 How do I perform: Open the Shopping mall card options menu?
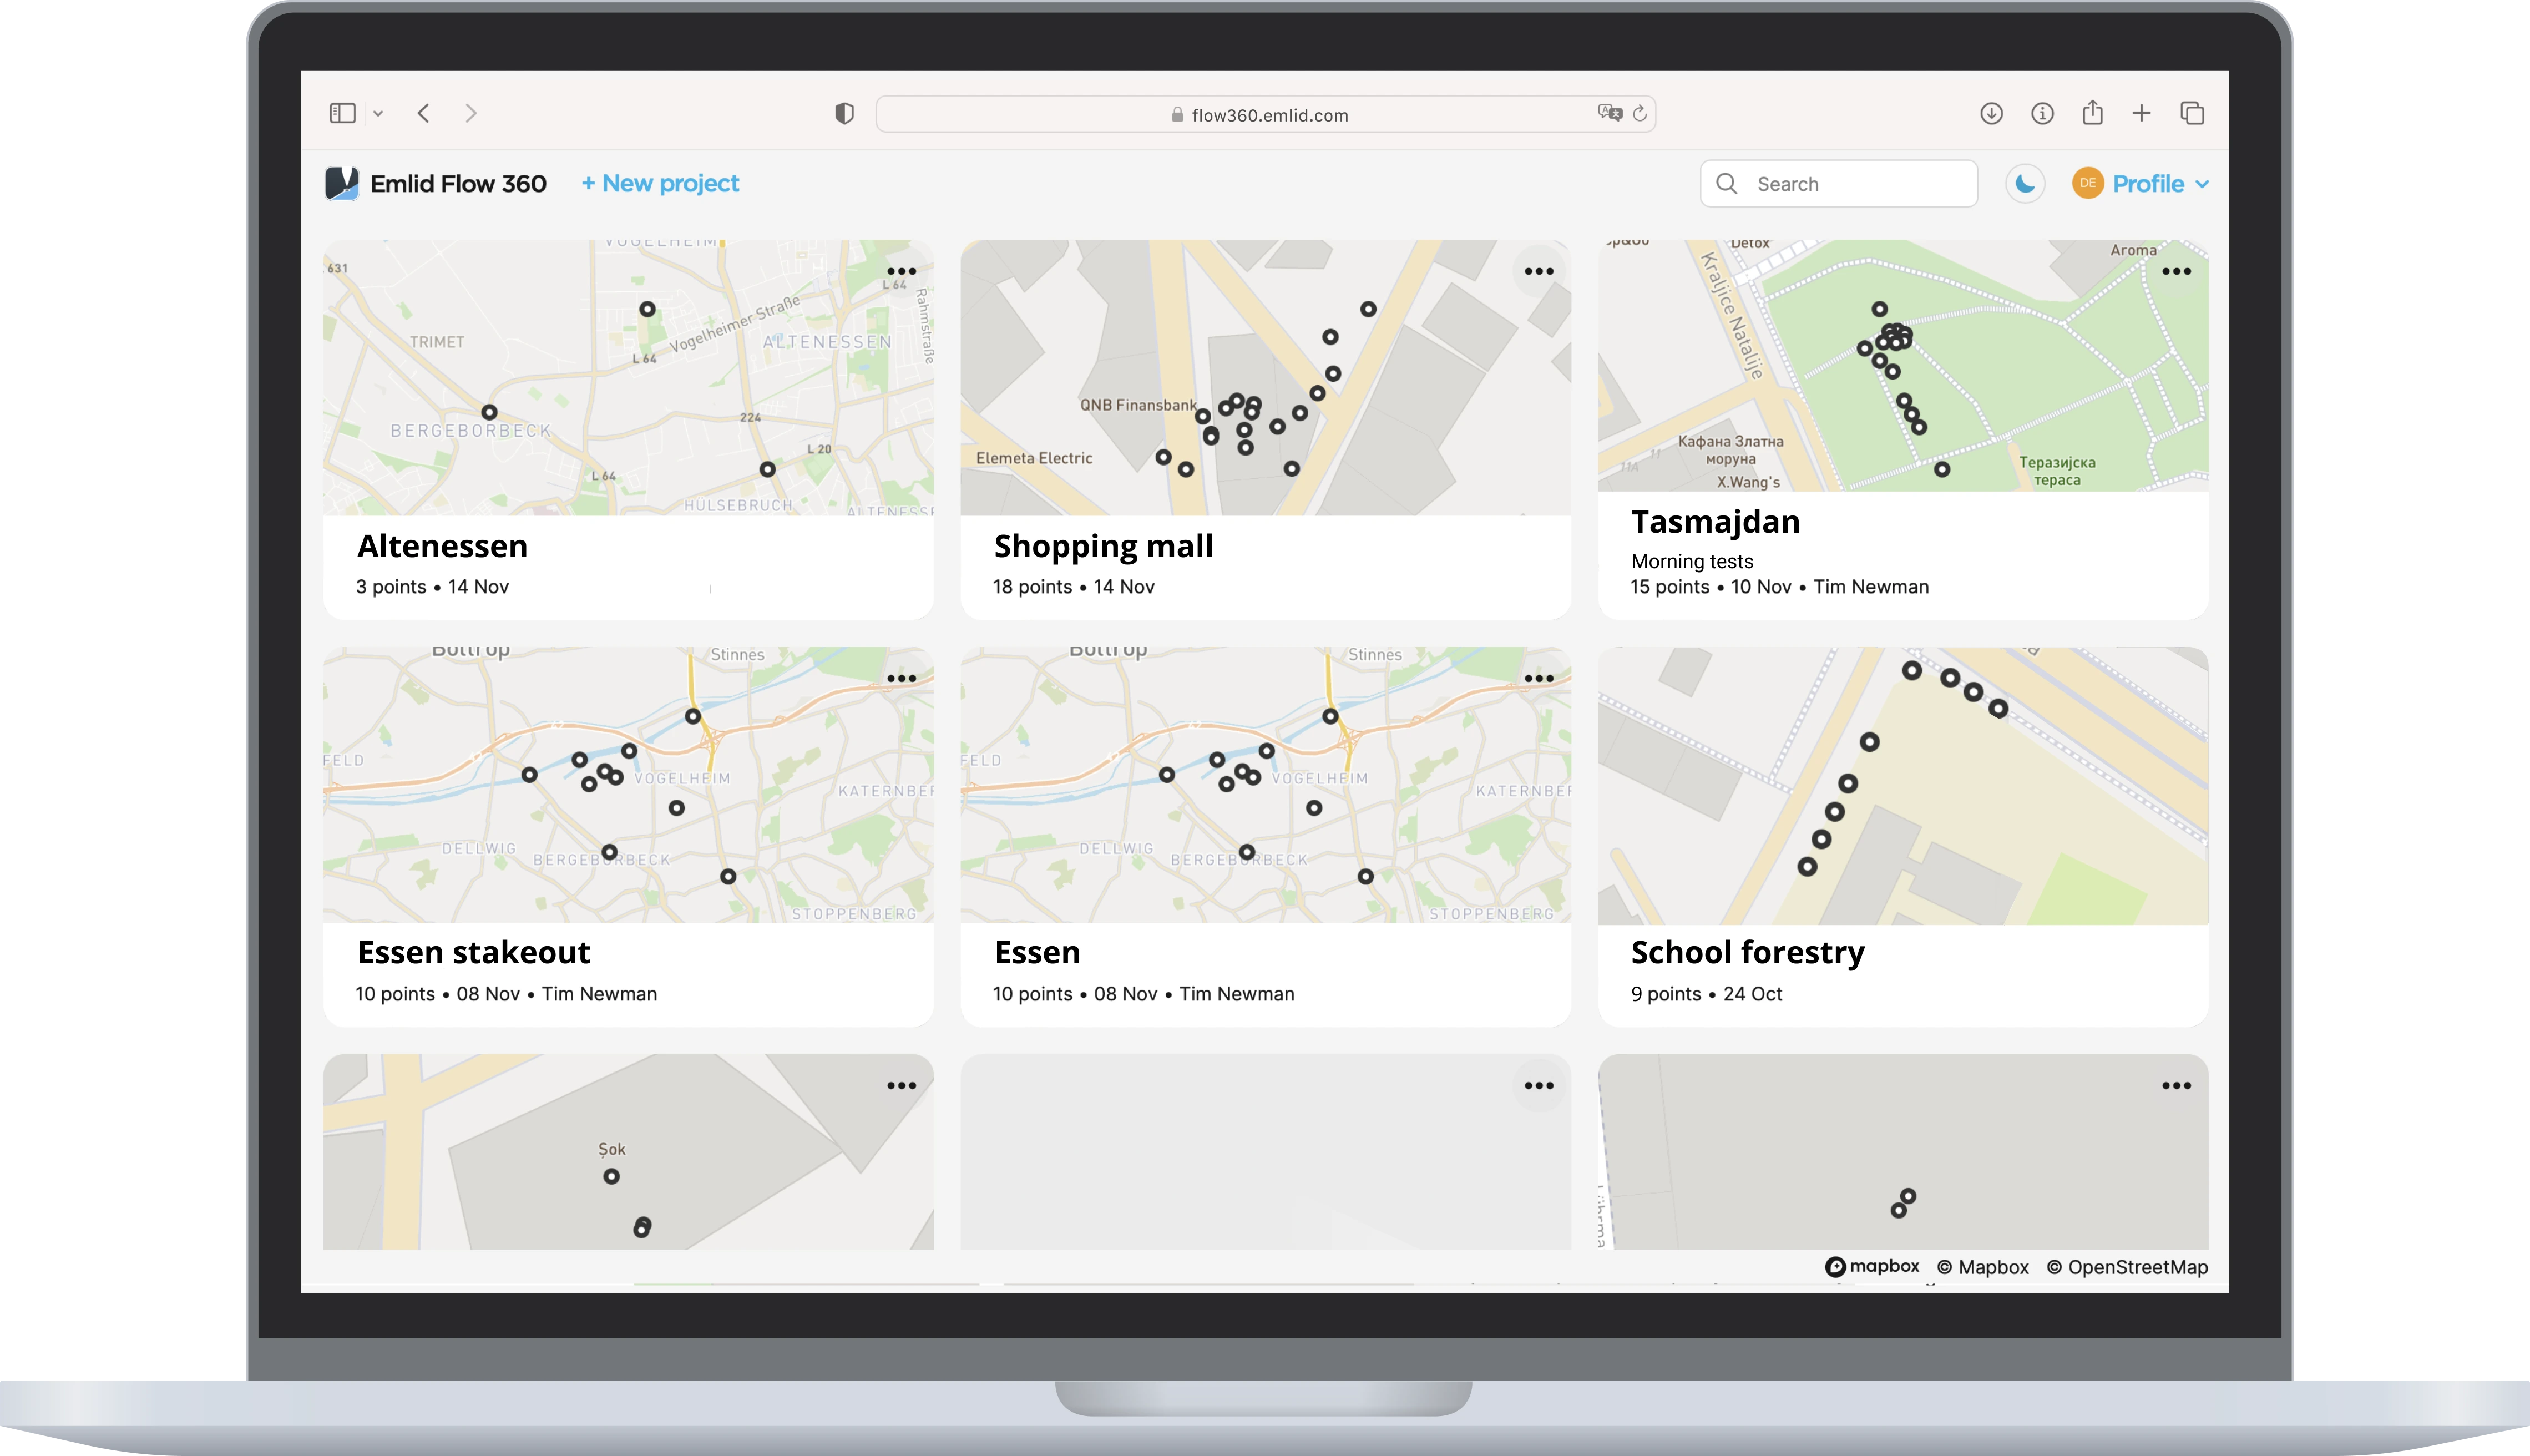[1540, 271]
